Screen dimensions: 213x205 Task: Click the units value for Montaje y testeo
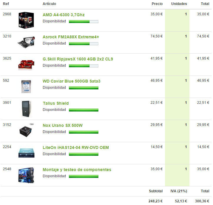[x=186, y=169]
